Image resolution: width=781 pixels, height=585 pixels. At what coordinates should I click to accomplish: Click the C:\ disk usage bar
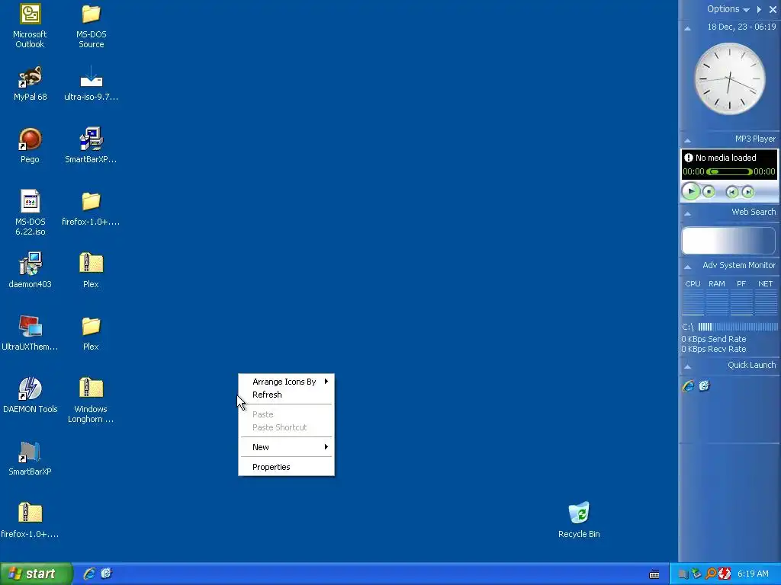[738, 327]
